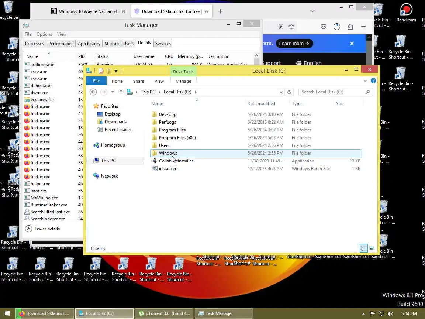
Task: Click the Explorer Back arrow button
Action: click(93, 92)
